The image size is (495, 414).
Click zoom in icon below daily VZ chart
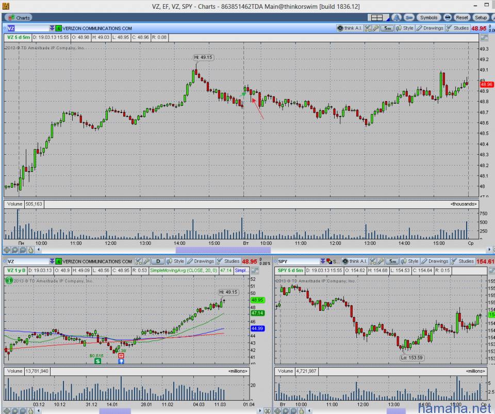point(15,411)
